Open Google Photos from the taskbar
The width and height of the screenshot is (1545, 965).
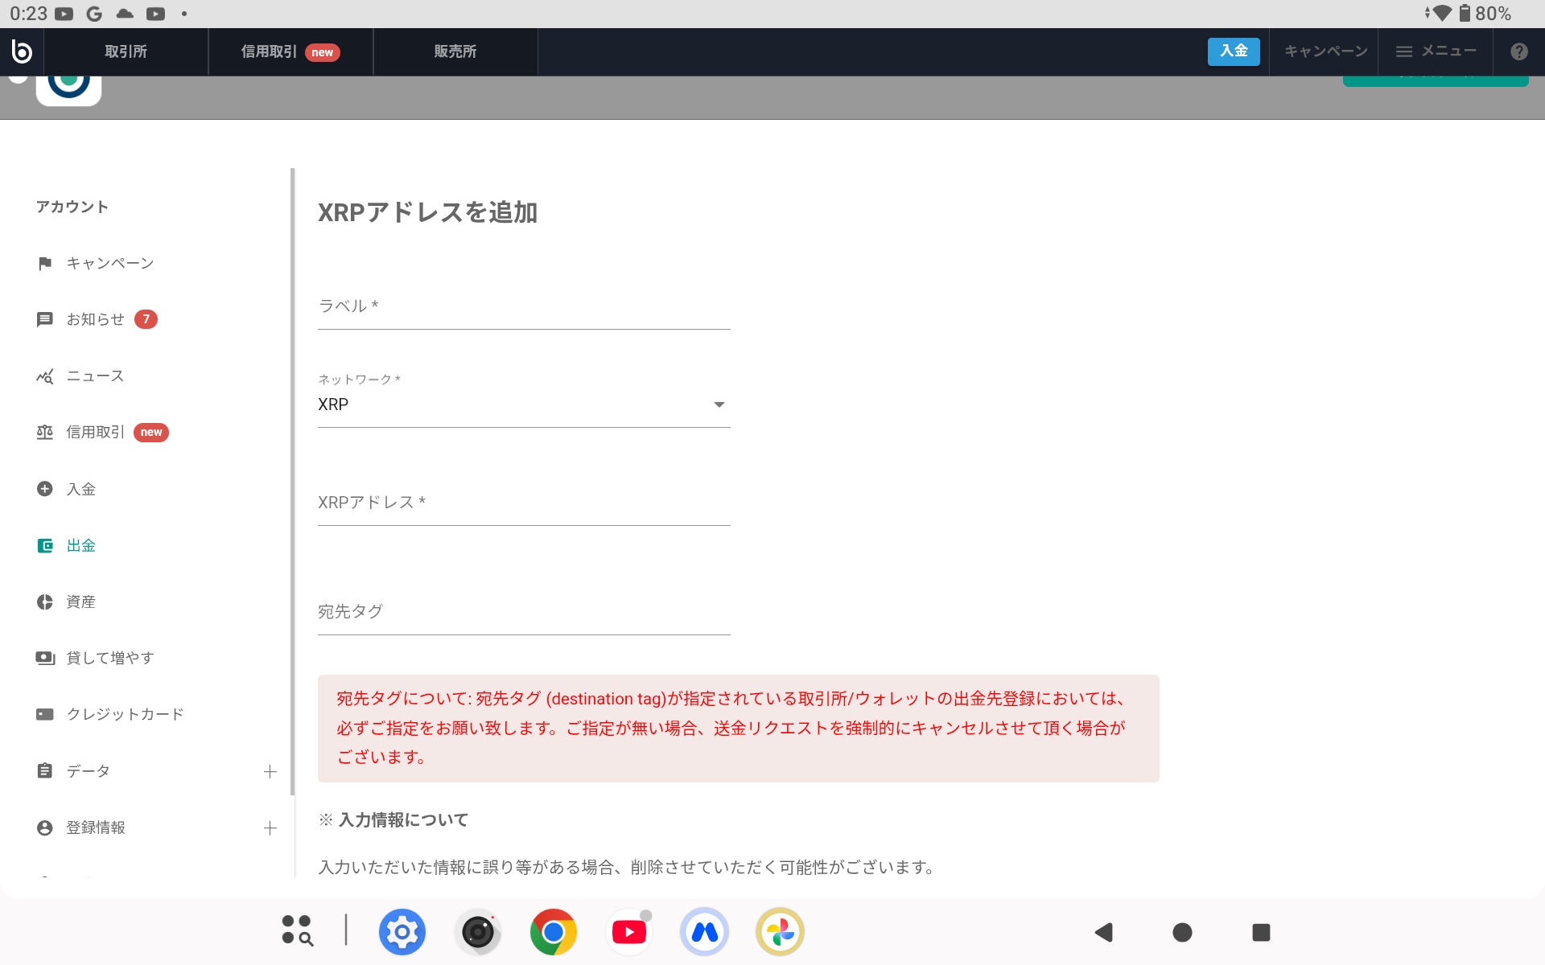(781, 932)
